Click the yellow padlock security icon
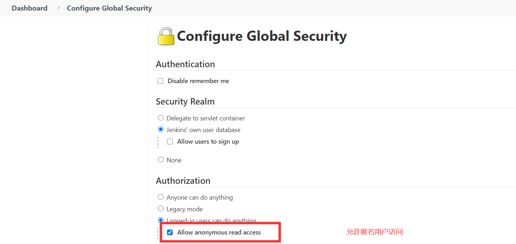The image size is (516, 244). click(x=166, y=36)
